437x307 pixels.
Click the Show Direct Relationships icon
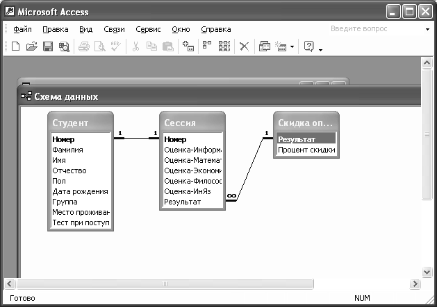[x=207, y=45]
